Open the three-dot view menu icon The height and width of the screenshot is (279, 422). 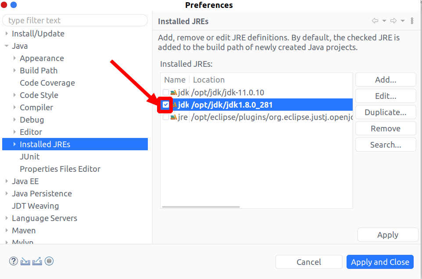point(412,21)
